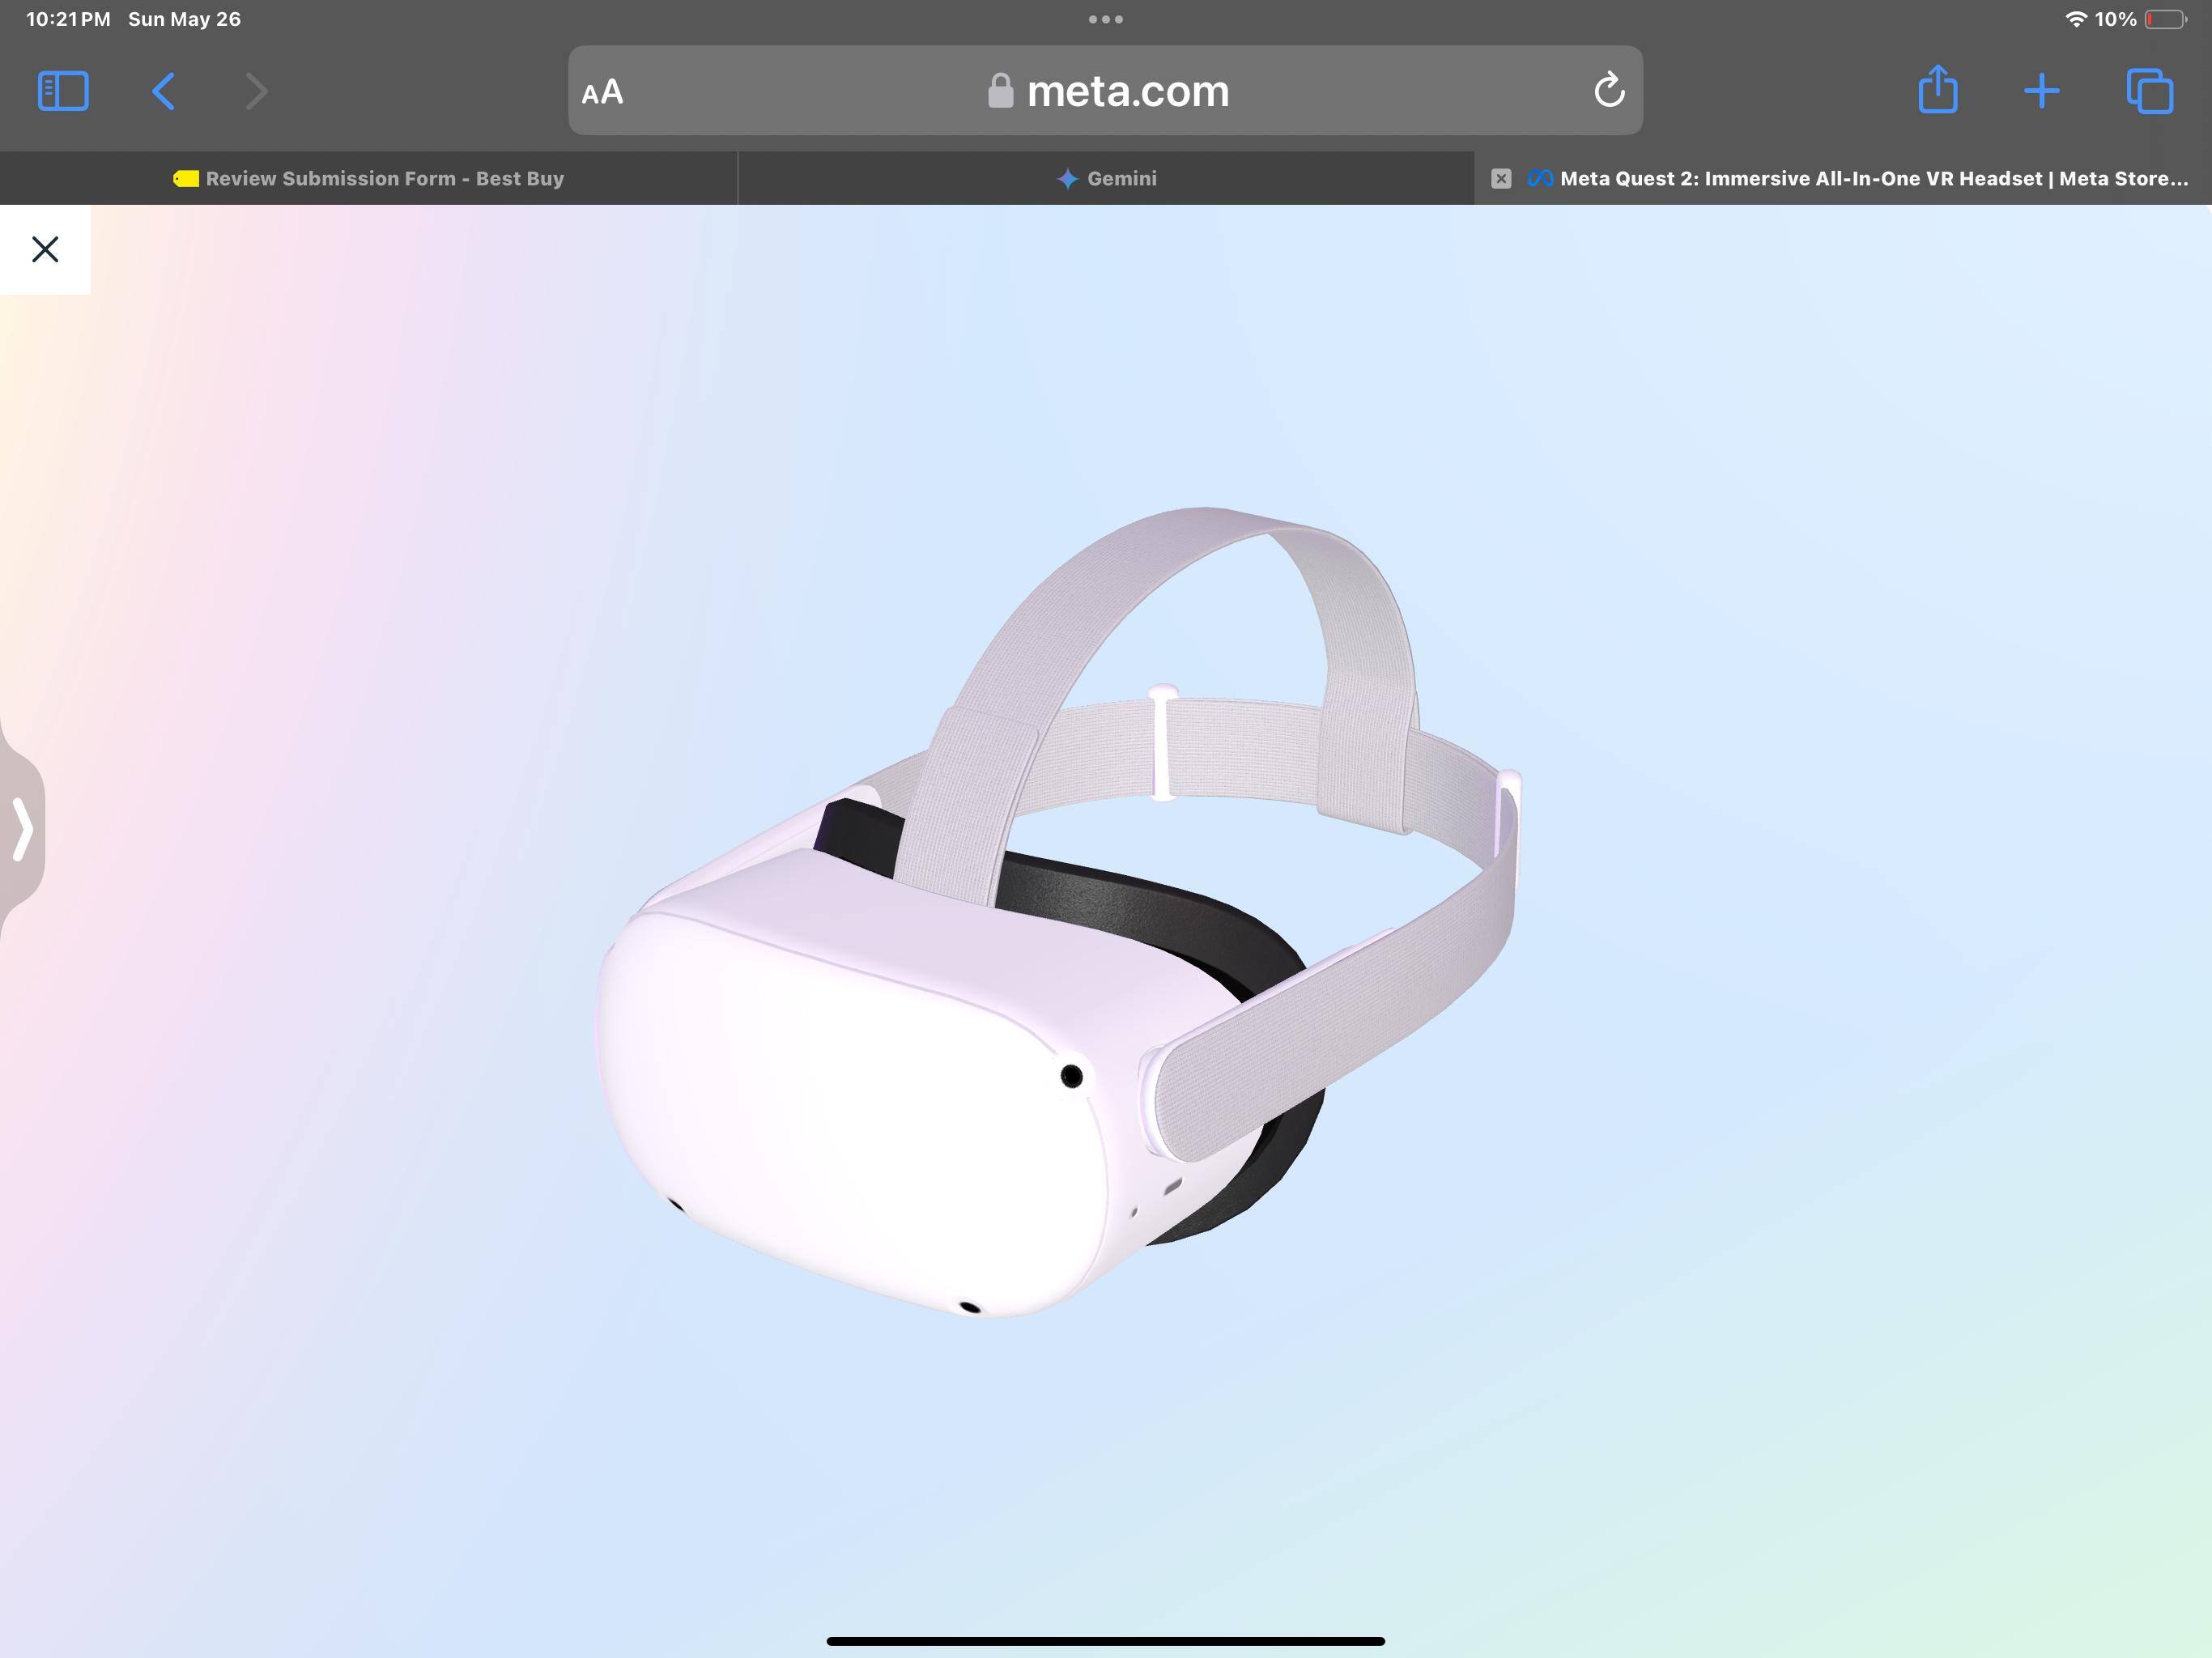Switch to Best Buy review form tab
This screenshot has width=2212, height=1658.
tap(368, 179)
